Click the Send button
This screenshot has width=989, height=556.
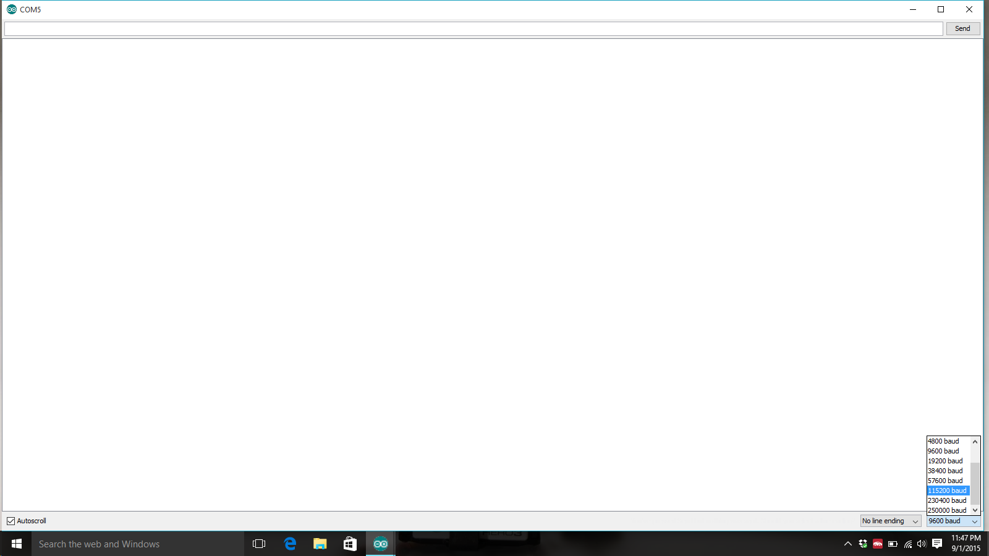click(x=962, y=28)
